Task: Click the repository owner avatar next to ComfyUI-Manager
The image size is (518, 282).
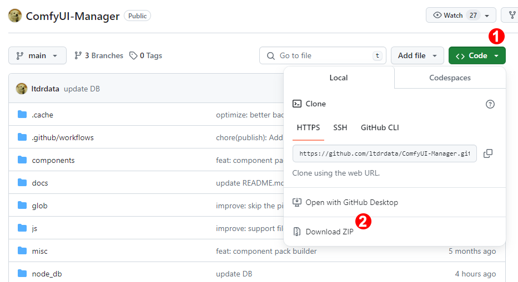Action: pyautogui.click(x=15, y=16)
